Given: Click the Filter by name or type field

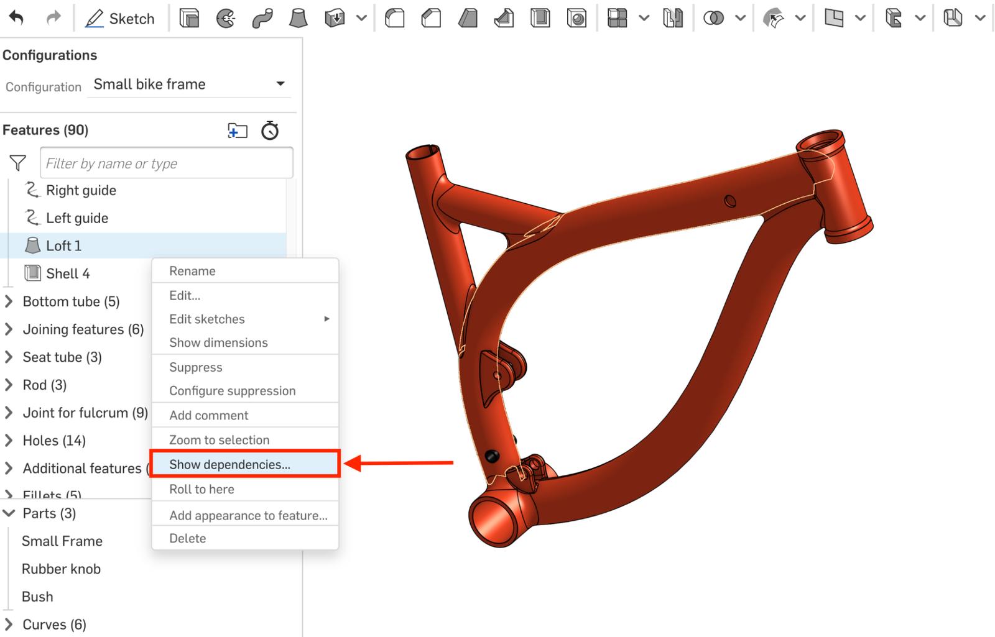Looking at the screenshot, I should click(x=166, y=163).
